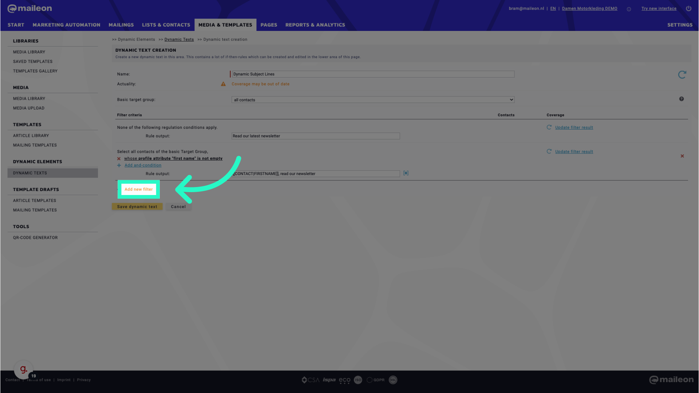699x393 pixels.
Task: Open MEDIA LIBRARY under Media section
Action: click(29, 99)
